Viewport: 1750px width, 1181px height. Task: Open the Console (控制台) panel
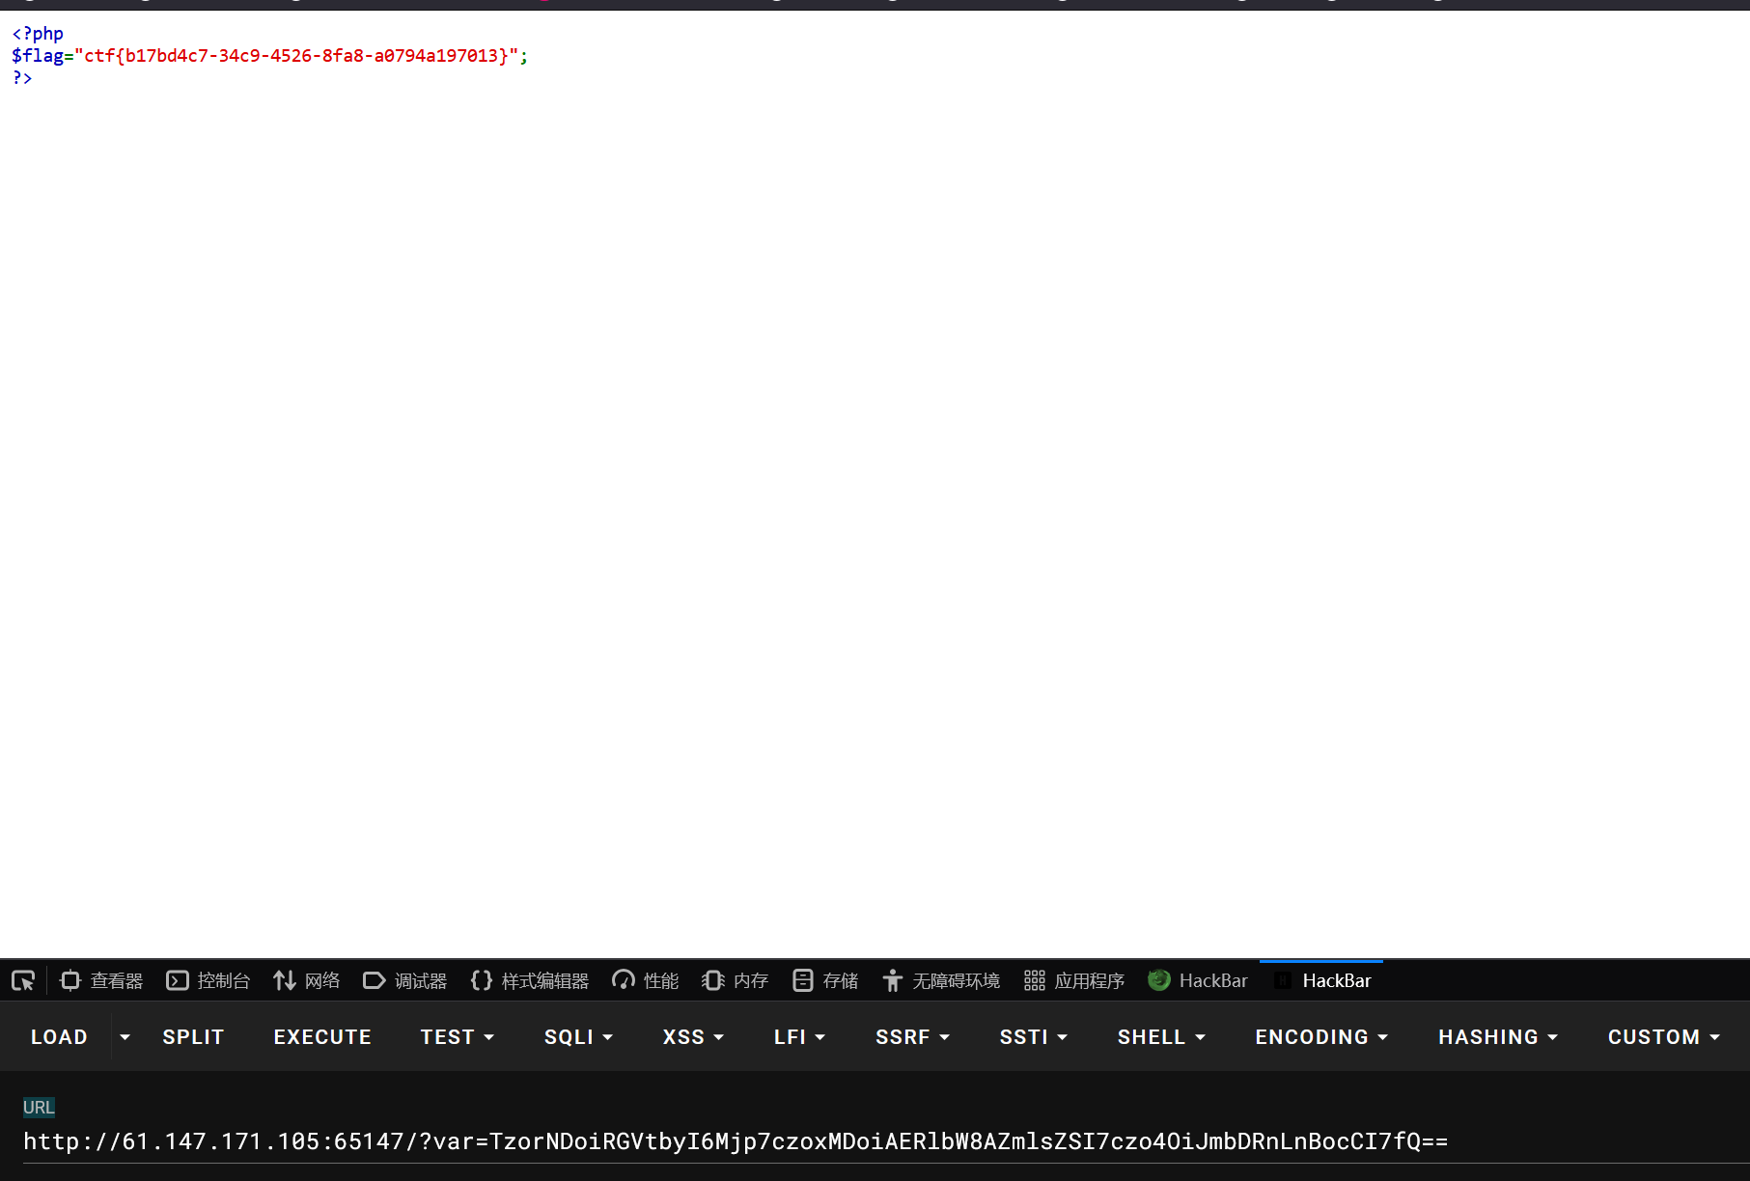(x=208, y=980)
